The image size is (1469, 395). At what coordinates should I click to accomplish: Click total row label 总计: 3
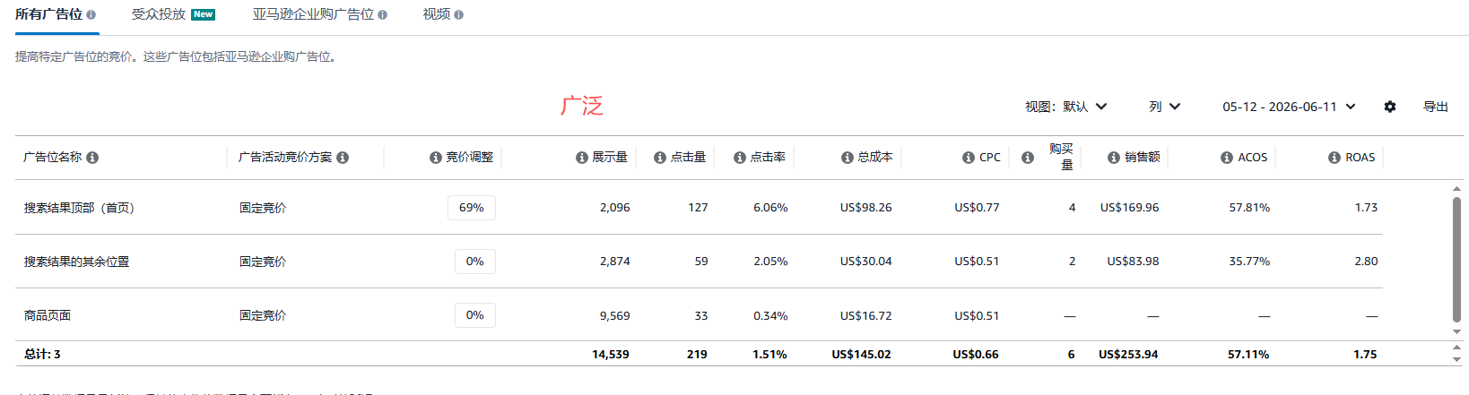coord(42,354)
